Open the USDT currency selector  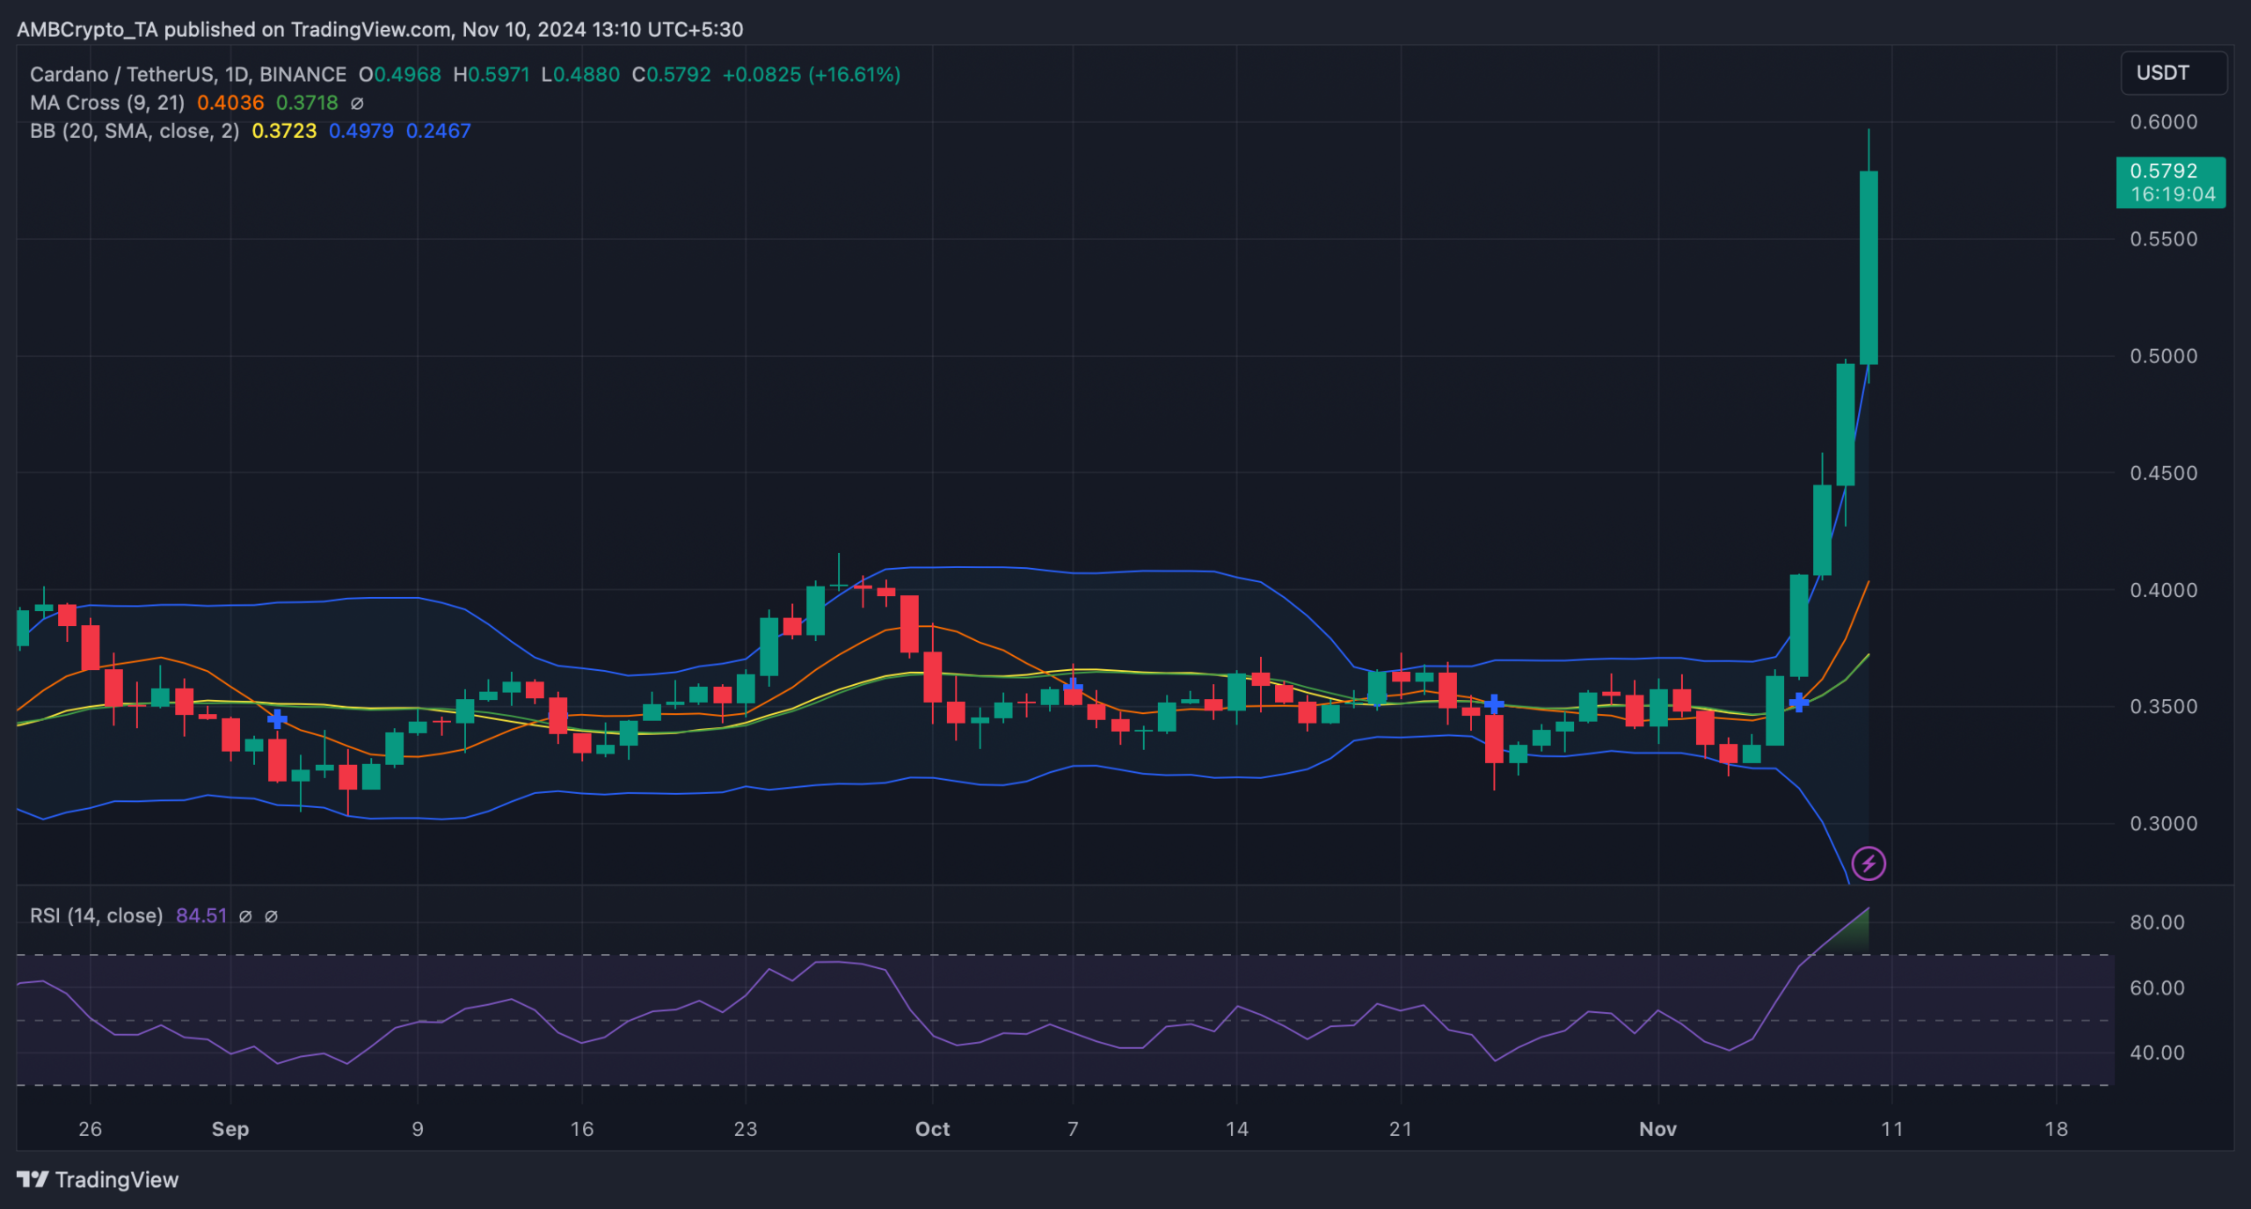(2173, 73)
